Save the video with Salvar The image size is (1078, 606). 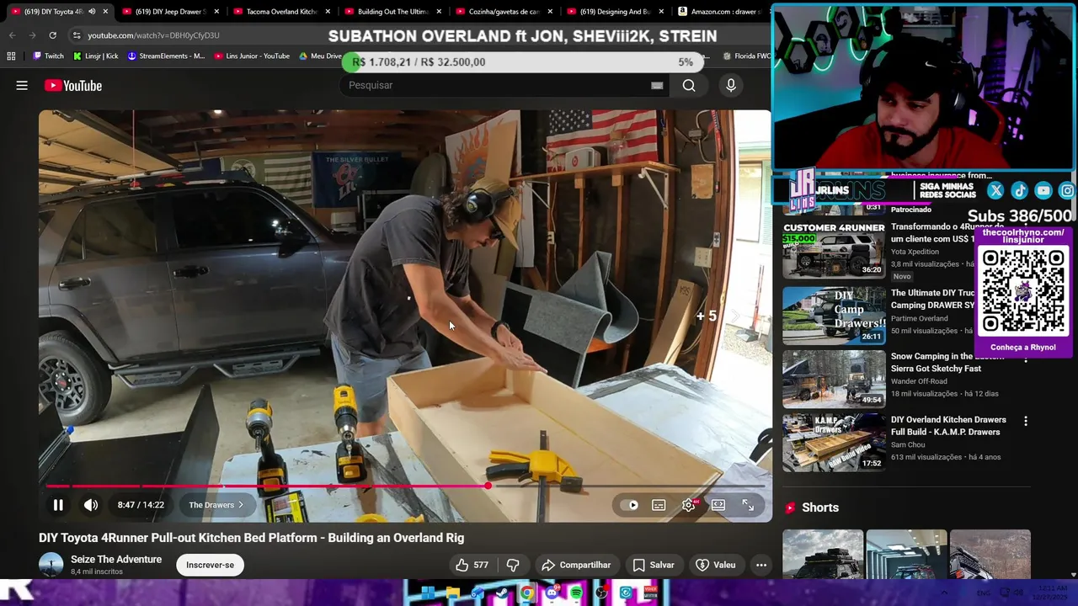click(654, 565)
